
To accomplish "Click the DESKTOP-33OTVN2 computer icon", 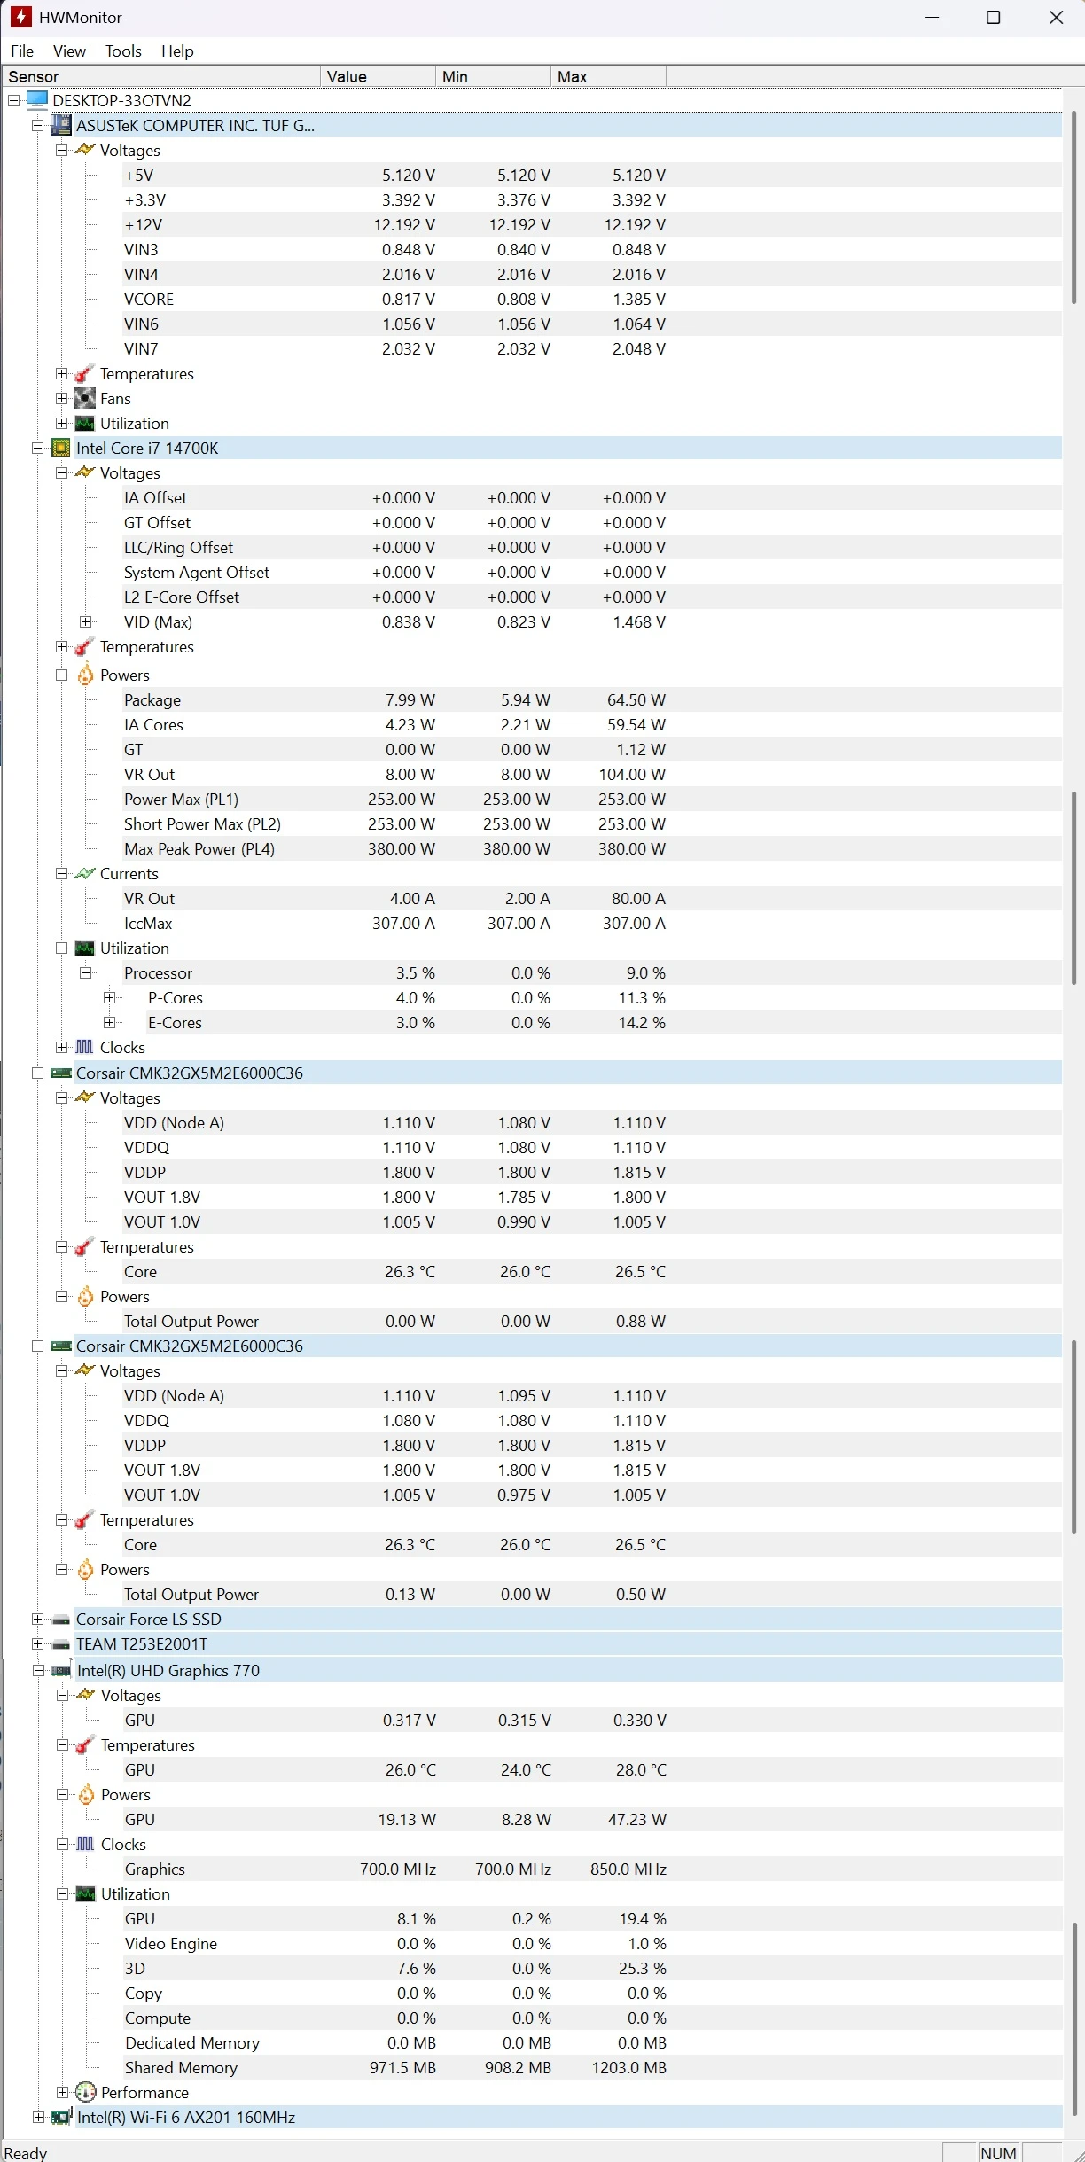I will [x=37, y=100].
